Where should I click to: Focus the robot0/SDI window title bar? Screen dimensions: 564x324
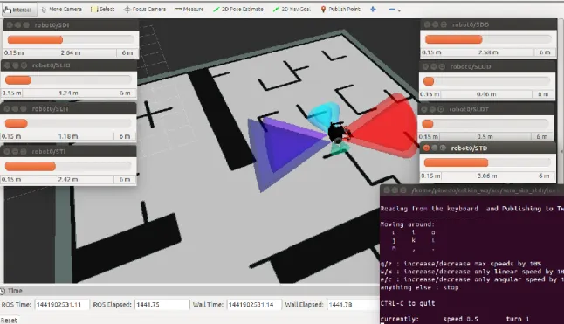tap(71, 24)
